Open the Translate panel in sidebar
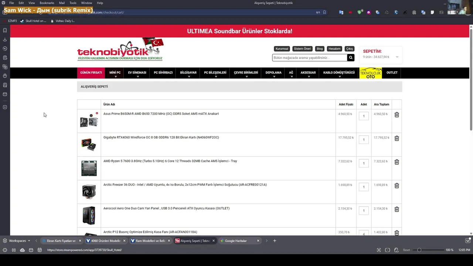This screenshot has height=266, width=473. [5, 67]
